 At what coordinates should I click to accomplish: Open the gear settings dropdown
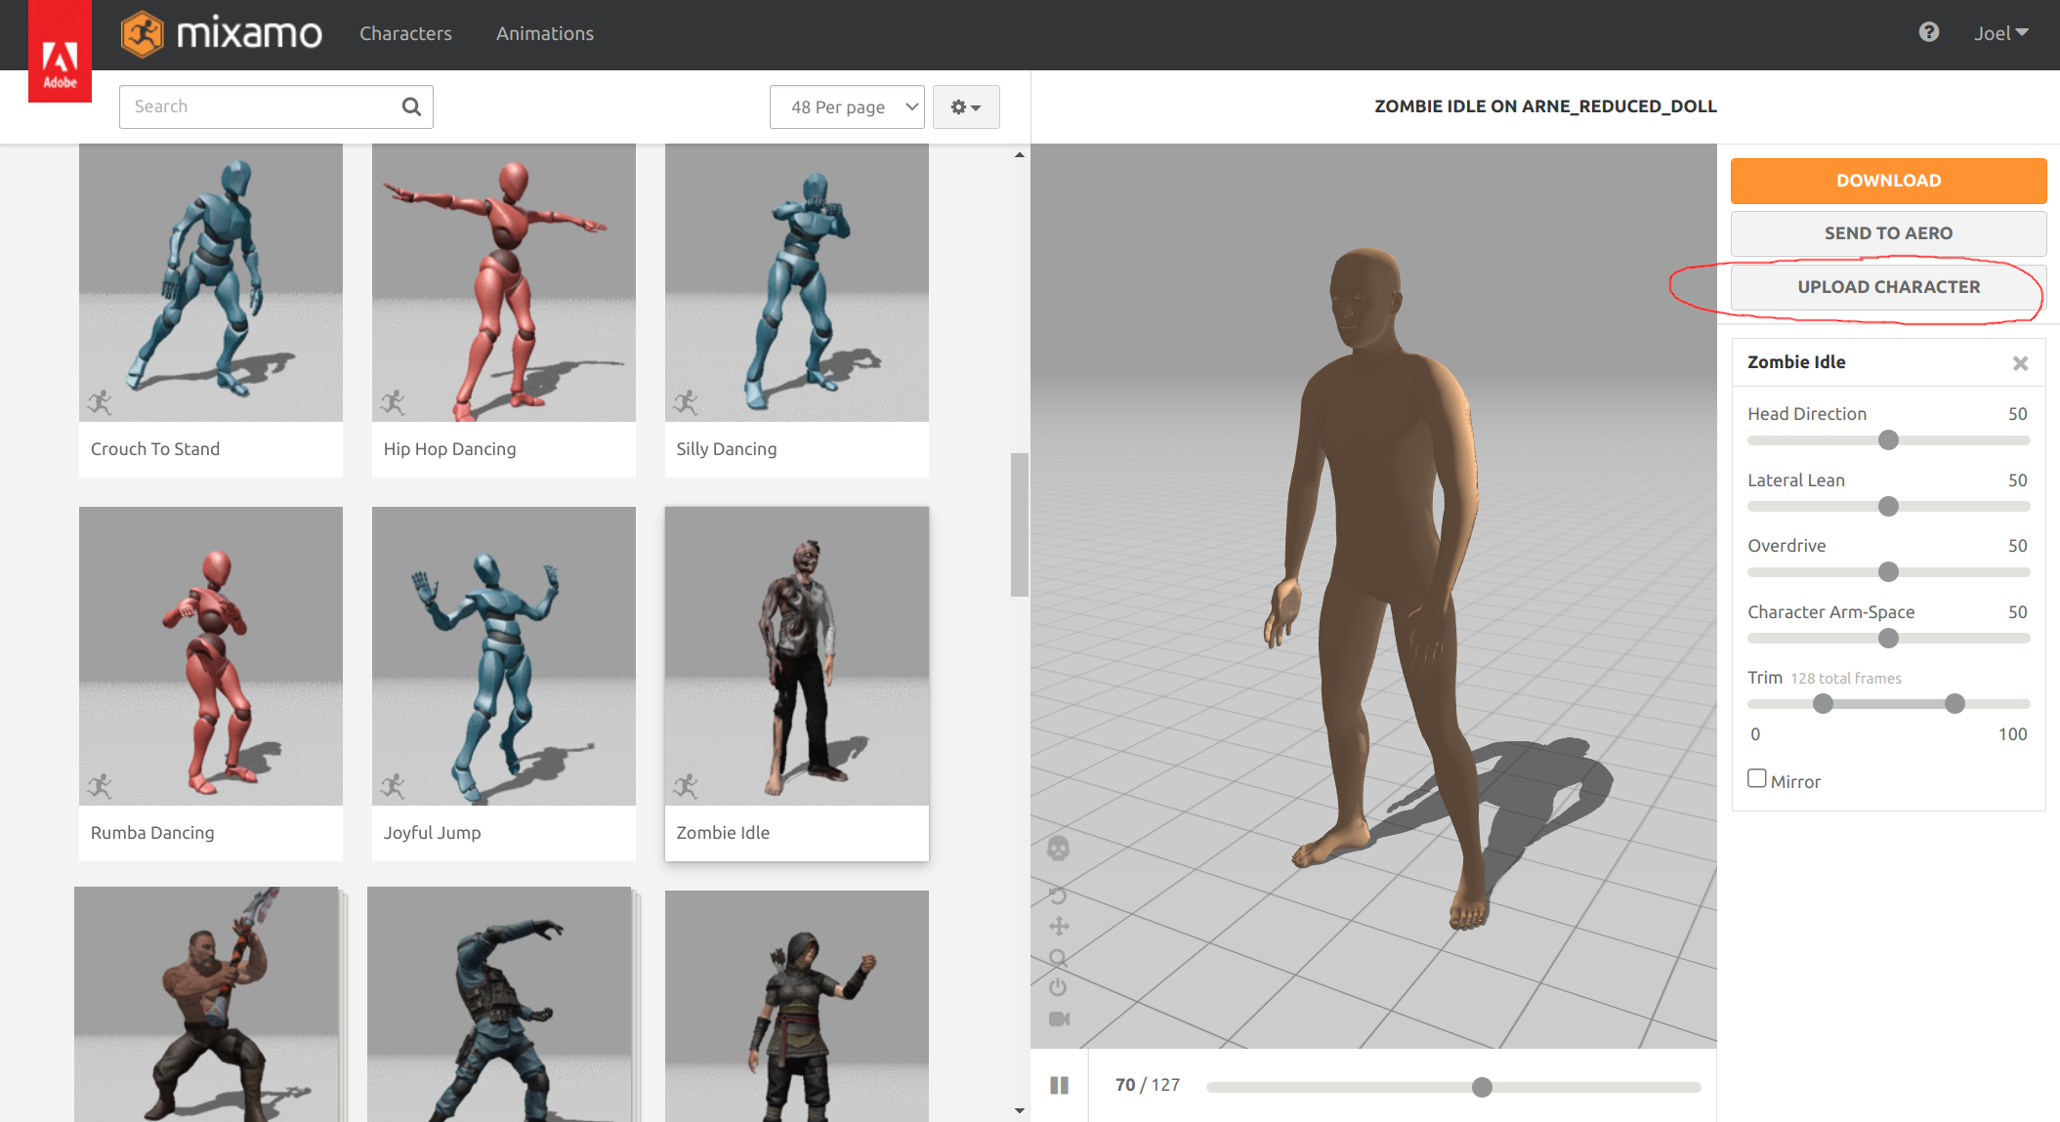(x=965, y=107)
